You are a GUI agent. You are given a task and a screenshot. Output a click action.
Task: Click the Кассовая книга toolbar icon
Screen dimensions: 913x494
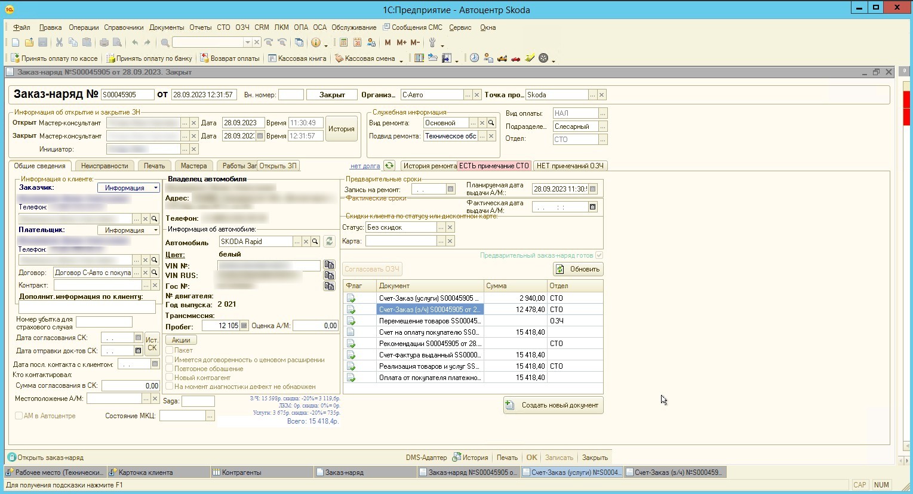(272, 58)
